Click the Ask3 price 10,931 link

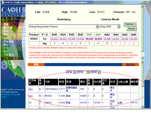tap(116, 39)
